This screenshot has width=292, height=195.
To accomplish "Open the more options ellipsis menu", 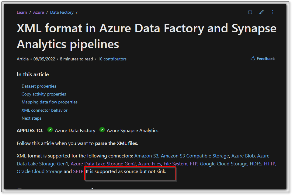I will 273,12.
